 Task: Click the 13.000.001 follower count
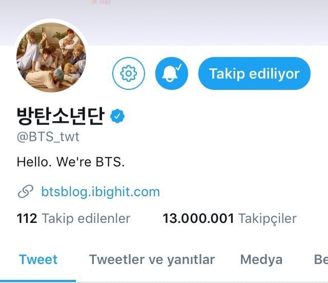(x=198, y=218)
